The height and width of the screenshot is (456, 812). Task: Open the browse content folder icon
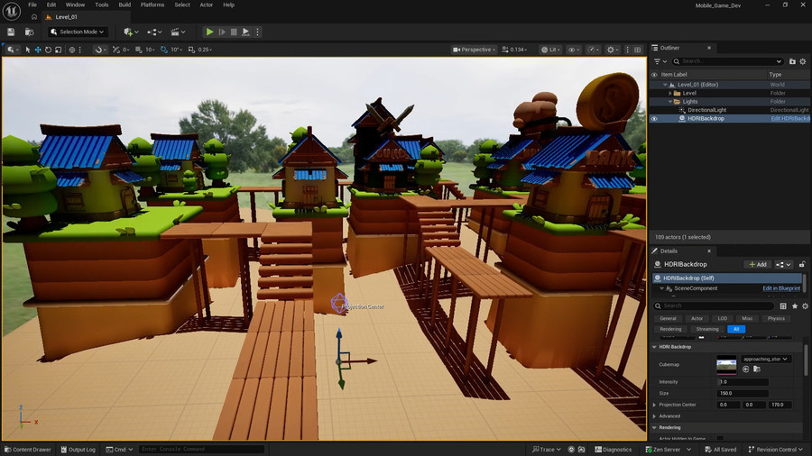pyautogui.click(x=30, y=32)
